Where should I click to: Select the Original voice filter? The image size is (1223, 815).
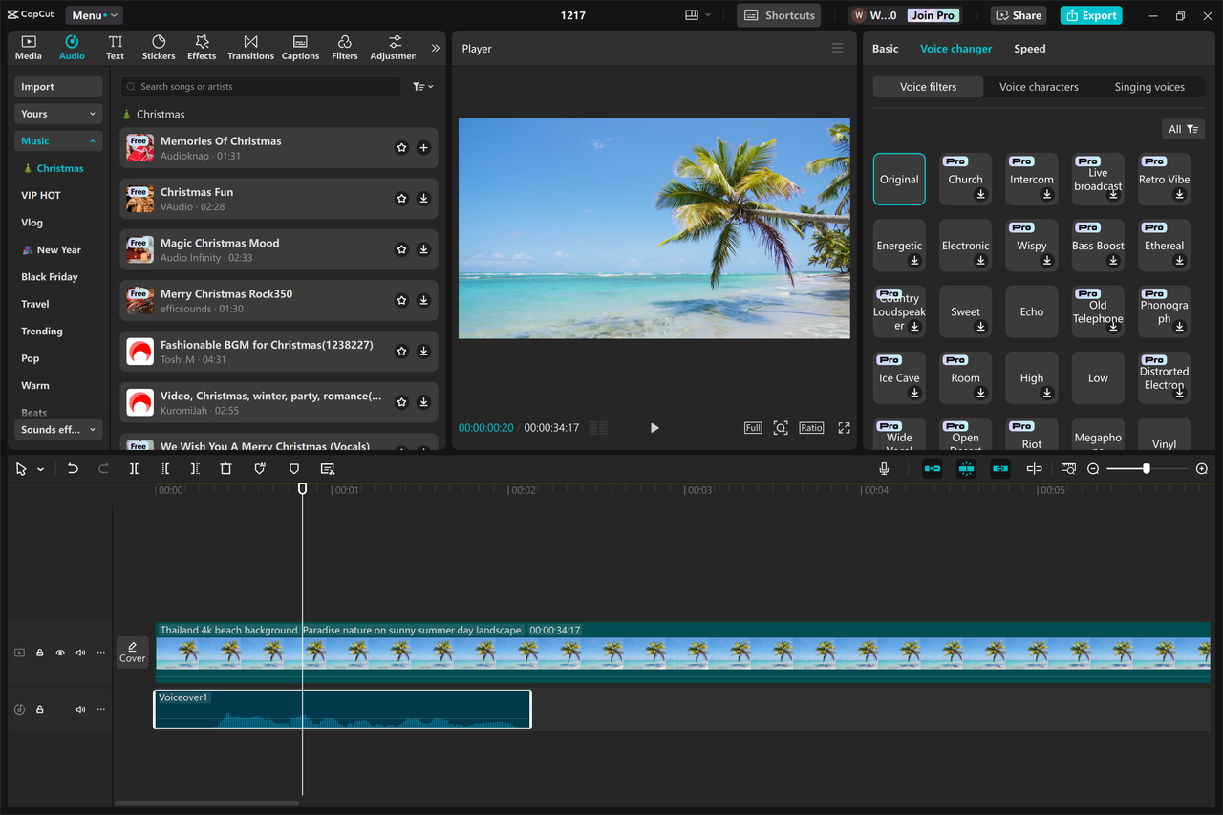899,180
